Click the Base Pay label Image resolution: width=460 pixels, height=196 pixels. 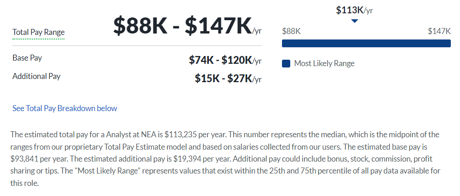coord(27,58)
